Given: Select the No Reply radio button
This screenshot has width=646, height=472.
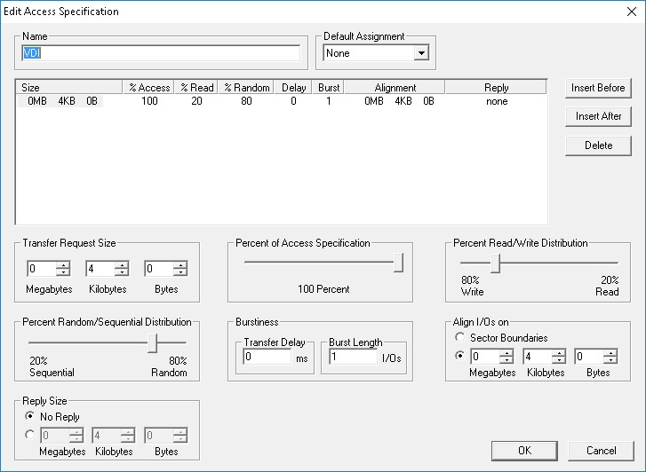Looking at the screenshot, I should (x=29, y=416).
